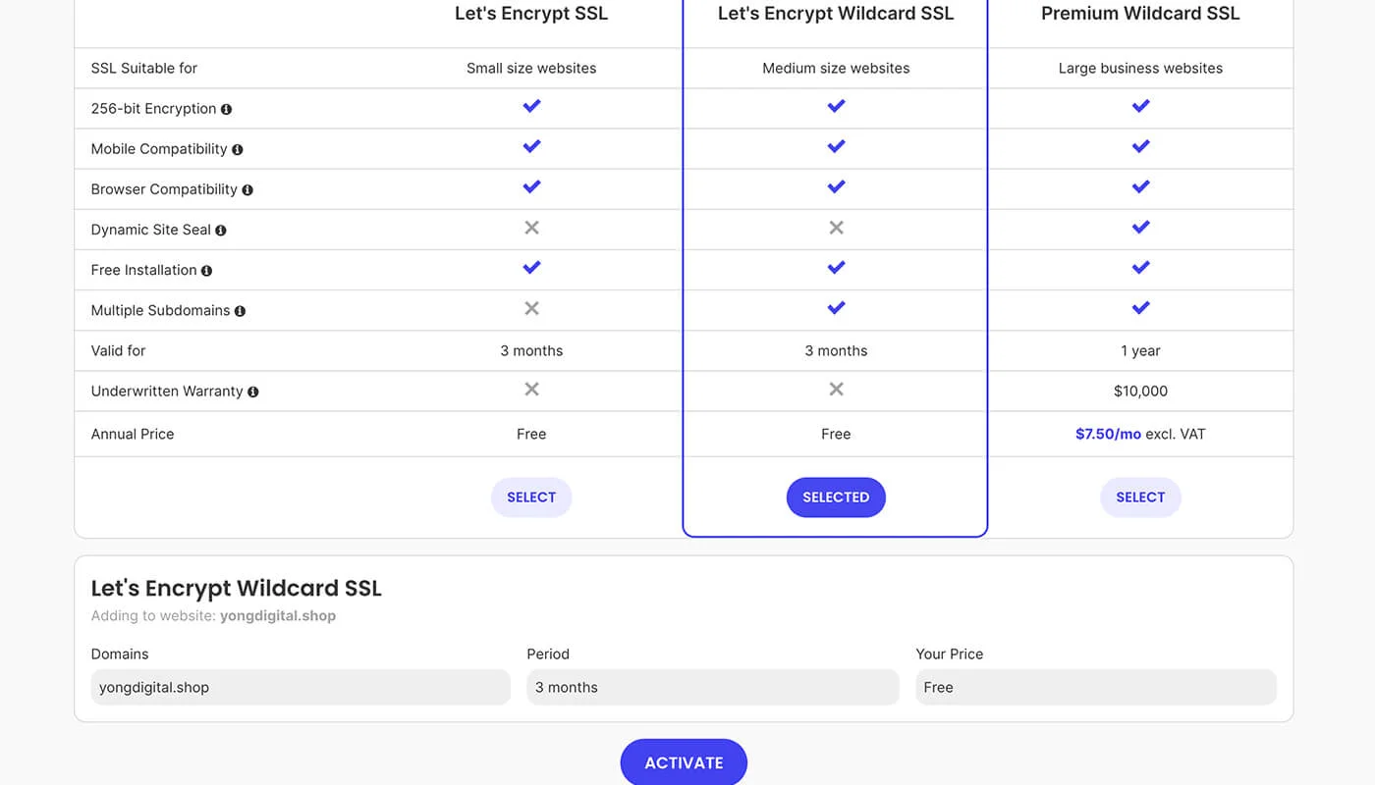Viewport: 1375px width, 785px height.
Task: Click the Dynamic Site Seal info icon
Action: click(x=220, y=230)
